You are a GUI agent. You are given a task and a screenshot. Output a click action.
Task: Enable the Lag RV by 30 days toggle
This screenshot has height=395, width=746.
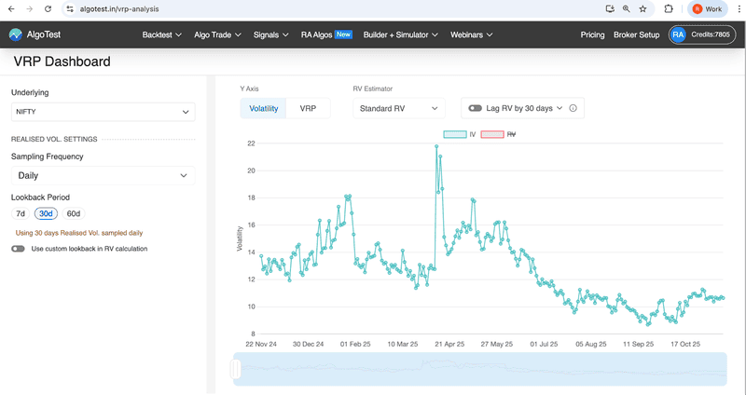pyautogui.click(x=476, y=108)
